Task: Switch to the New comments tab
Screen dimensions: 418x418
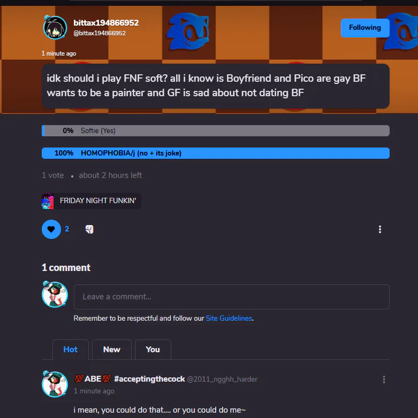Action: [x=111, y=350]
